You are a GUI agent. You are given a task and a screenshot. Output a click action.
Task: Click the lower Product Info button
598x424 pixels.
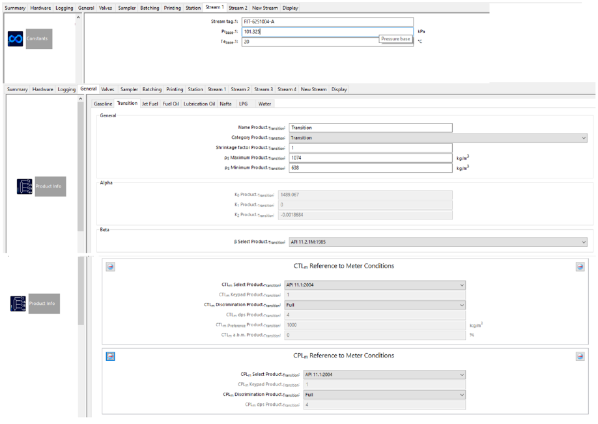(44, 304)
